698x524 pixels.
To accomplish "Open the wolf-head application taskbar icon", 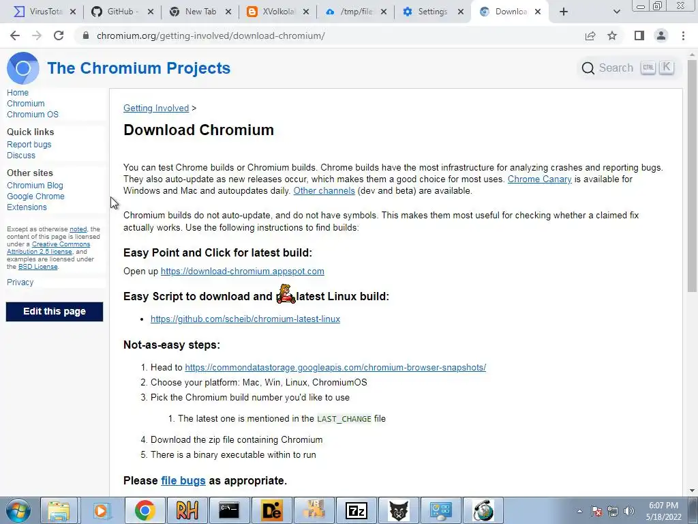I will 398,510.
